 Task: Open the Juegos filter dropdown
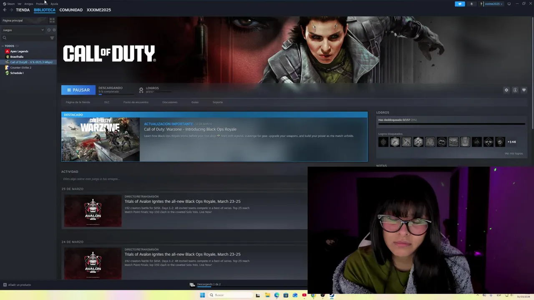coord(23,30)
